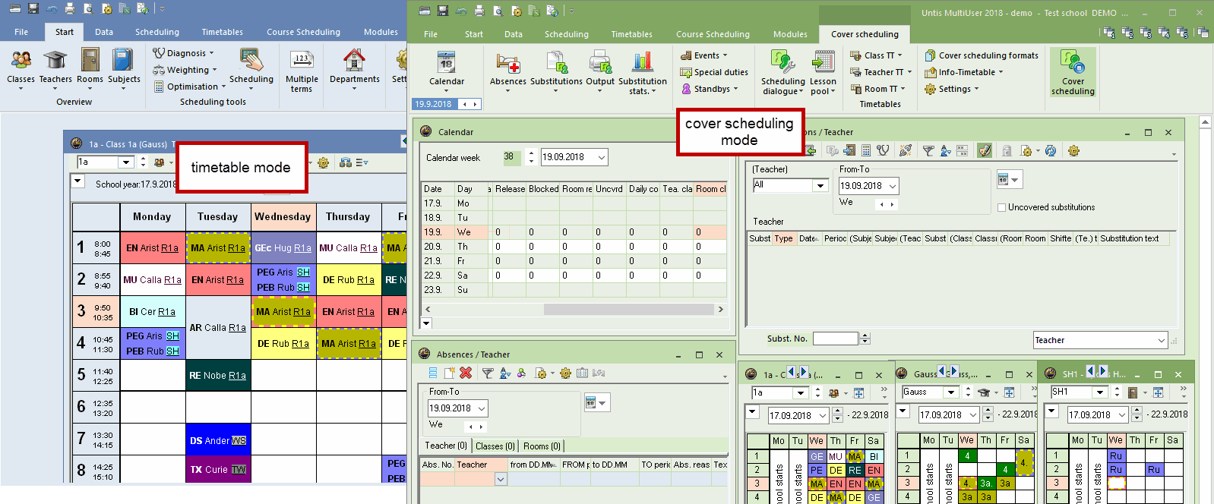Open the Optimisation dropdown
Image resolution: width=1214 pixels, height=504 pixels.
pos(190,87)
